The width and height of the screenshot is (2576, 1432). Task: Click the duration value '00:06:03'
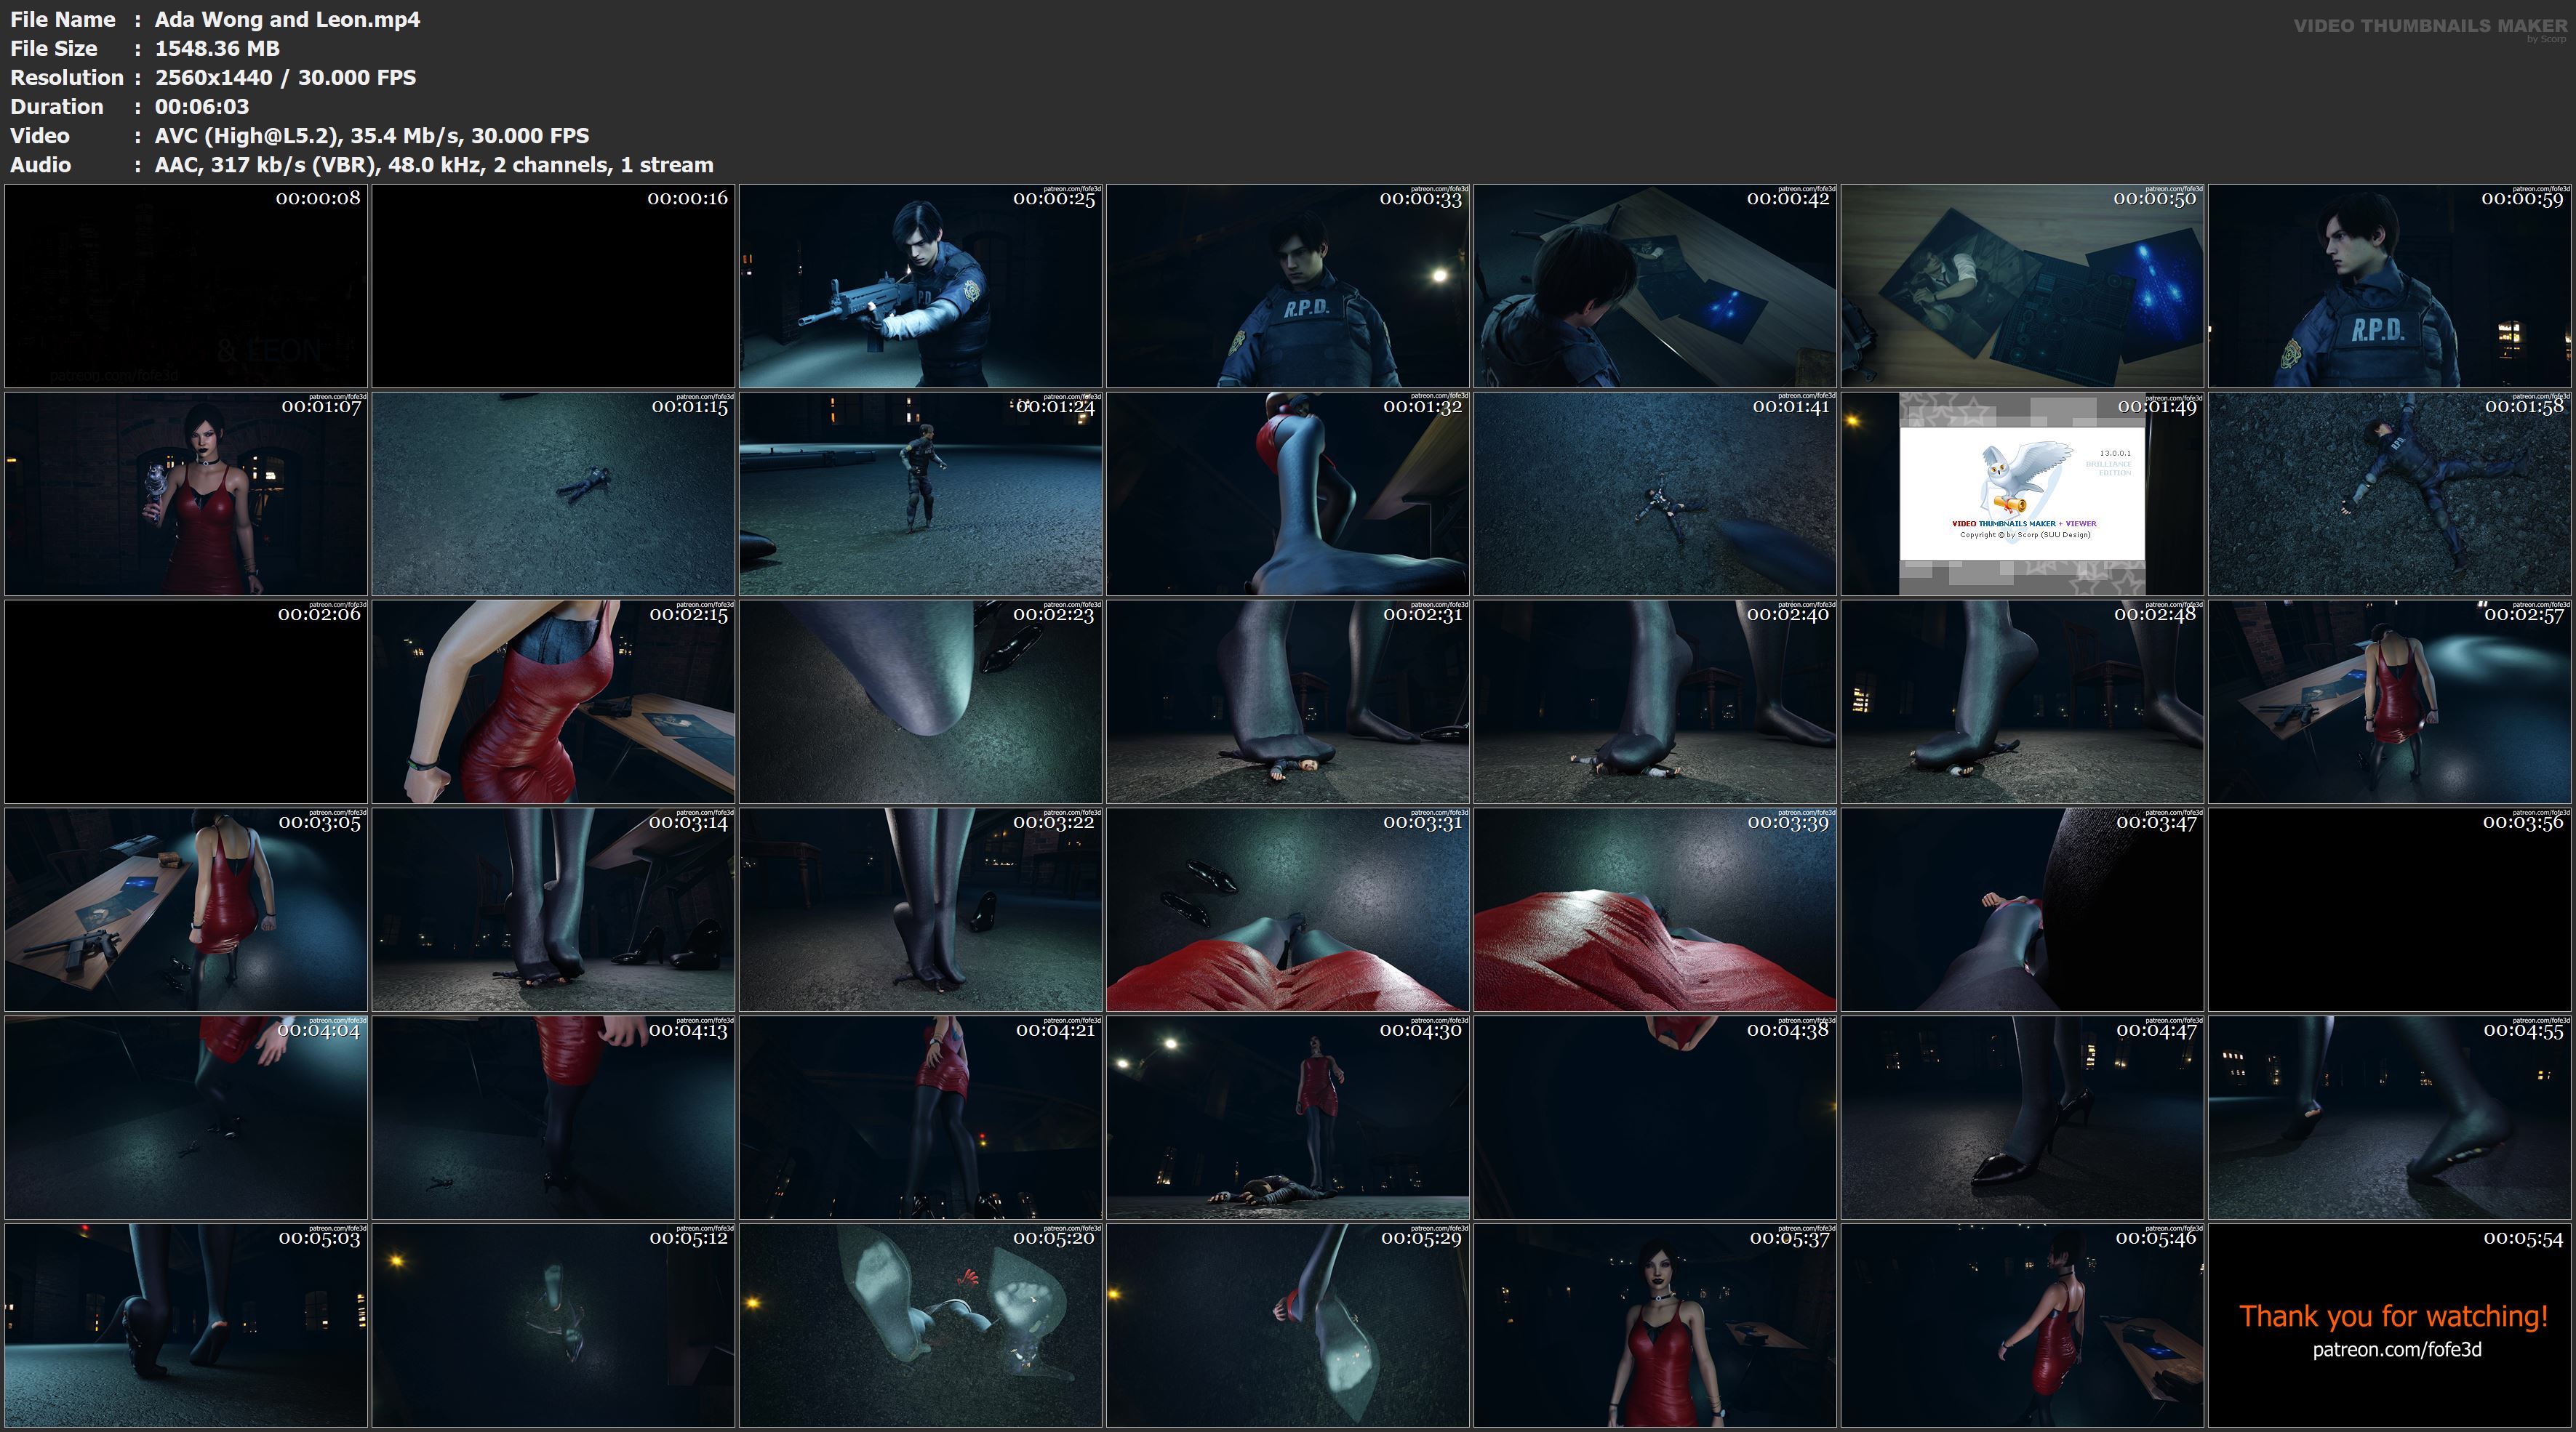(202, 106)
